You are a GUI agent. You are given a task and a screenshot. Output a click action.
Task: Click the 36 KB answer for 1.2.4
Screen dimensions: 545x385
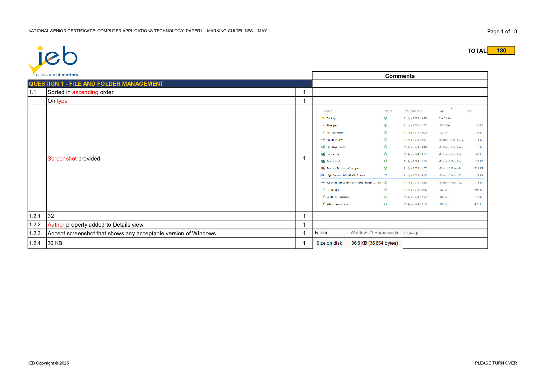[55, 243]
